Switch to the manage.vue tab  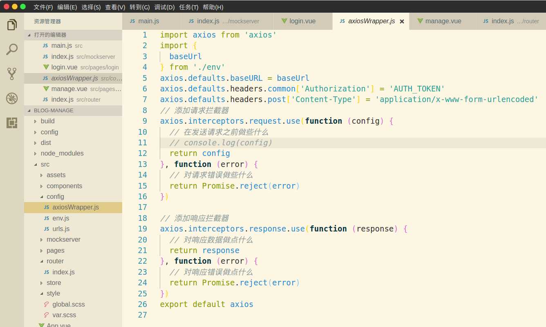443,21
